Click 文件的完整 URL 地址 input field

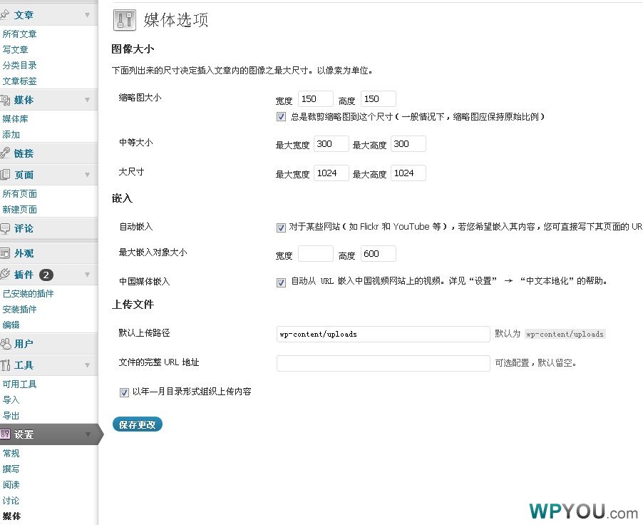[x=383, y=363]
